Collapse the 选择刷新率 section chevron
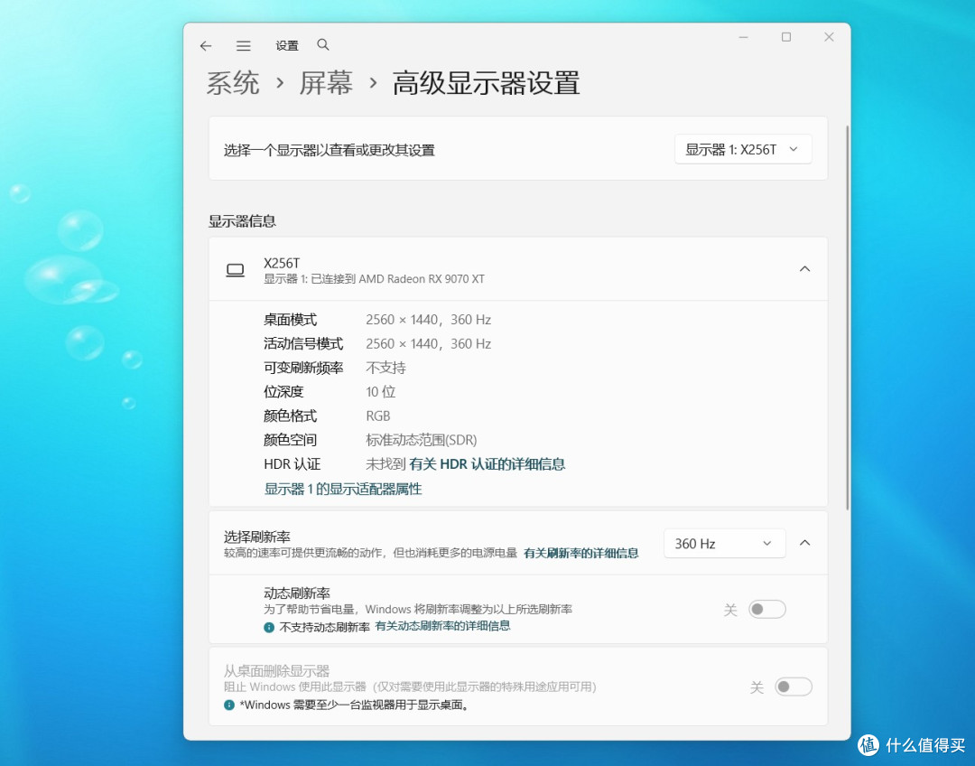The height and width of the screenshot is (766, 975). (x=804, y=543)
